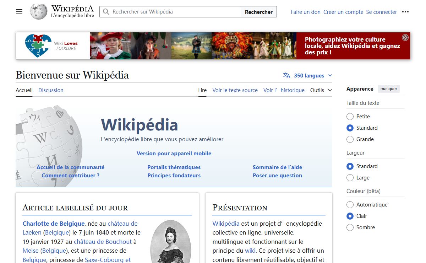Open the three-dots personal tools menu

405,12
